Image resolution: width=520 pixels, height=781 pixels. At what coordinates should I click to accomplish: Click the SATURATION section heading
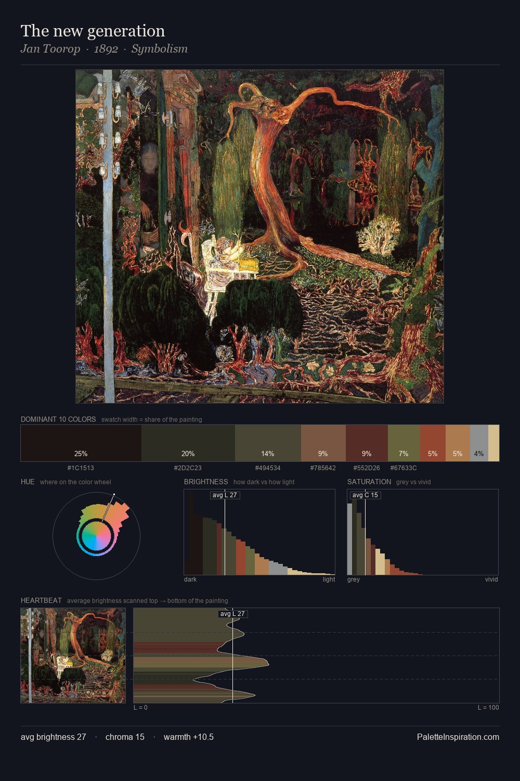pos(369,482)
